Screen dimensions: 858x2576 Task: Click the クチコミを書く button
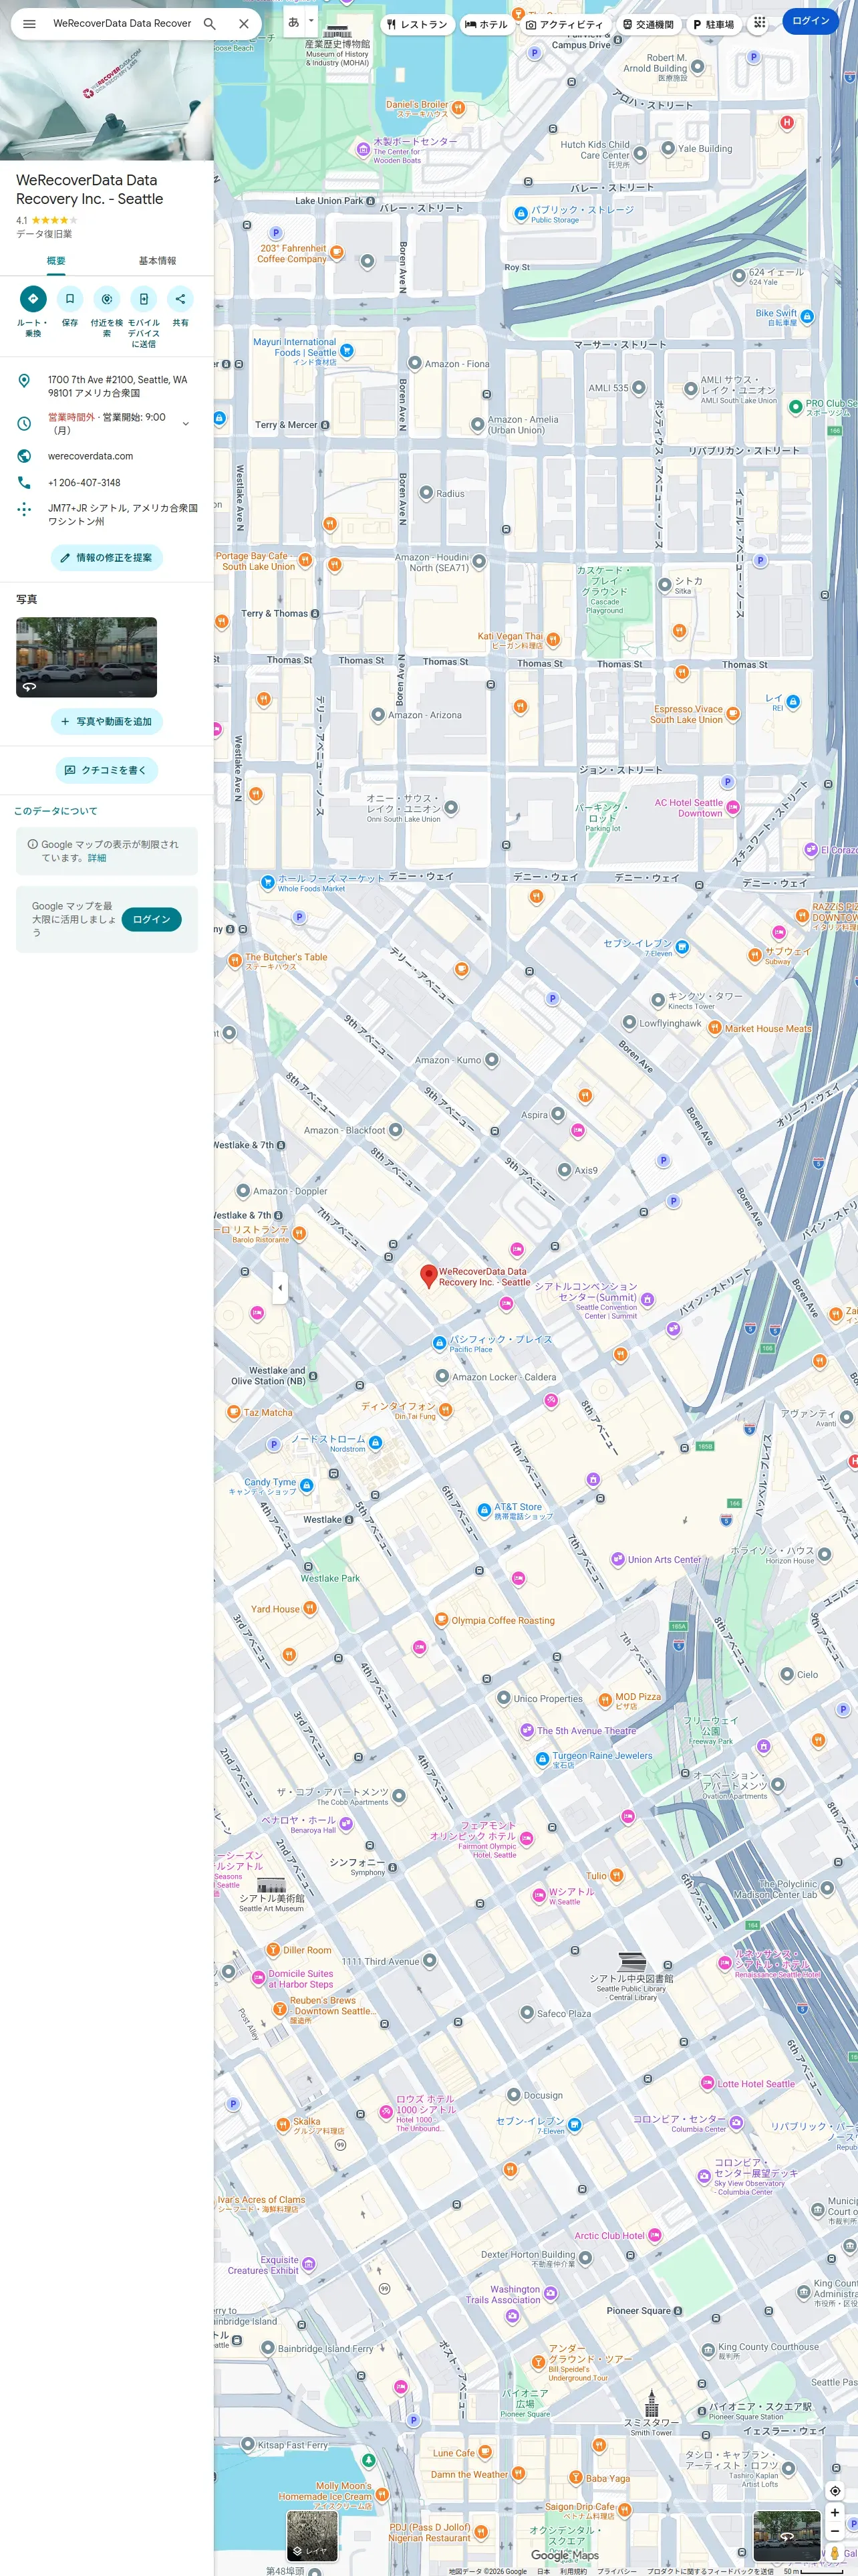107,770
